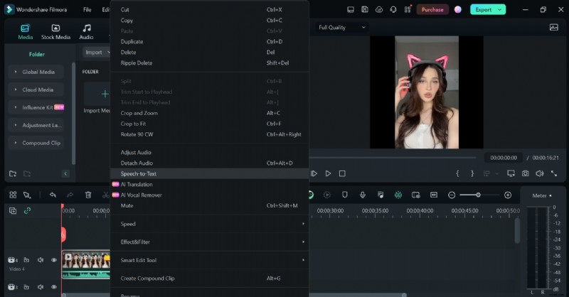
Task: Click the undo arrow icon
Action: pyautogui.click(x=53, y=195)
